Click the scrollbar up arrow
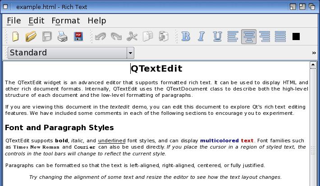Image resolution: width=320 pixels, height=186 pixels. [x=313, y=65]
